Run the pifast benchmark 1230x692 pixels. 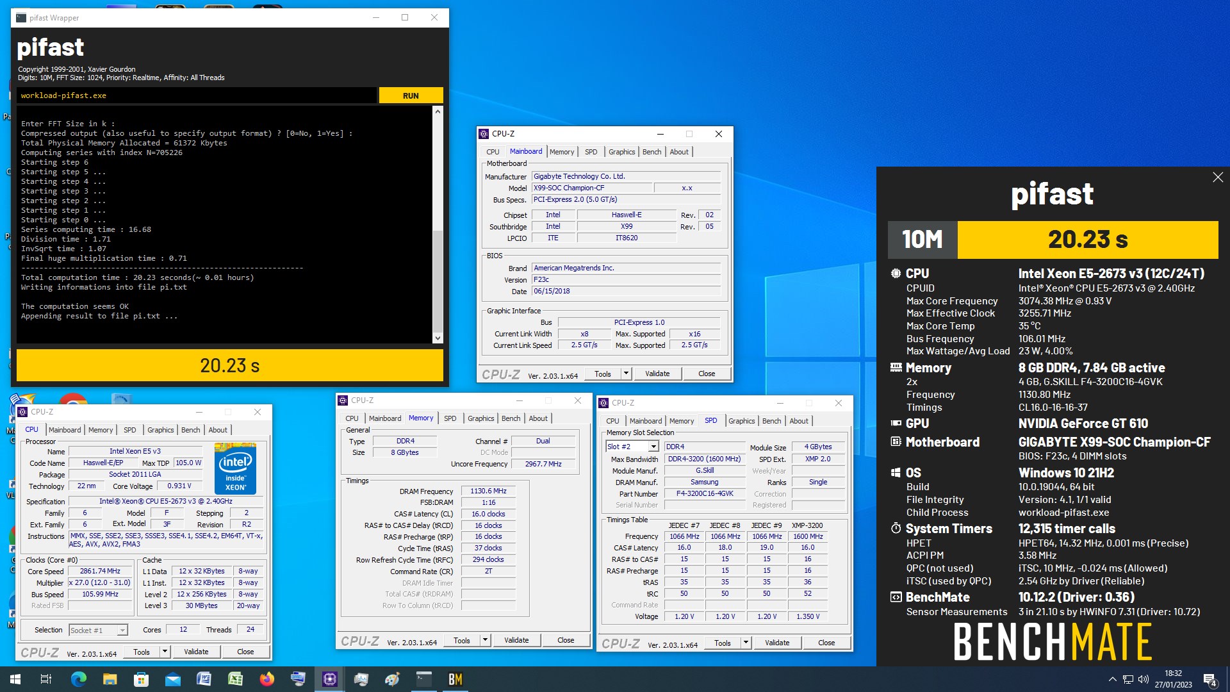click(411, 95)
